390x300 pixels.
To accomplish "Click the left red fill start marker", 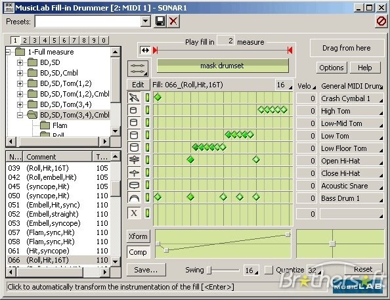I will click(x=155, y=51).
